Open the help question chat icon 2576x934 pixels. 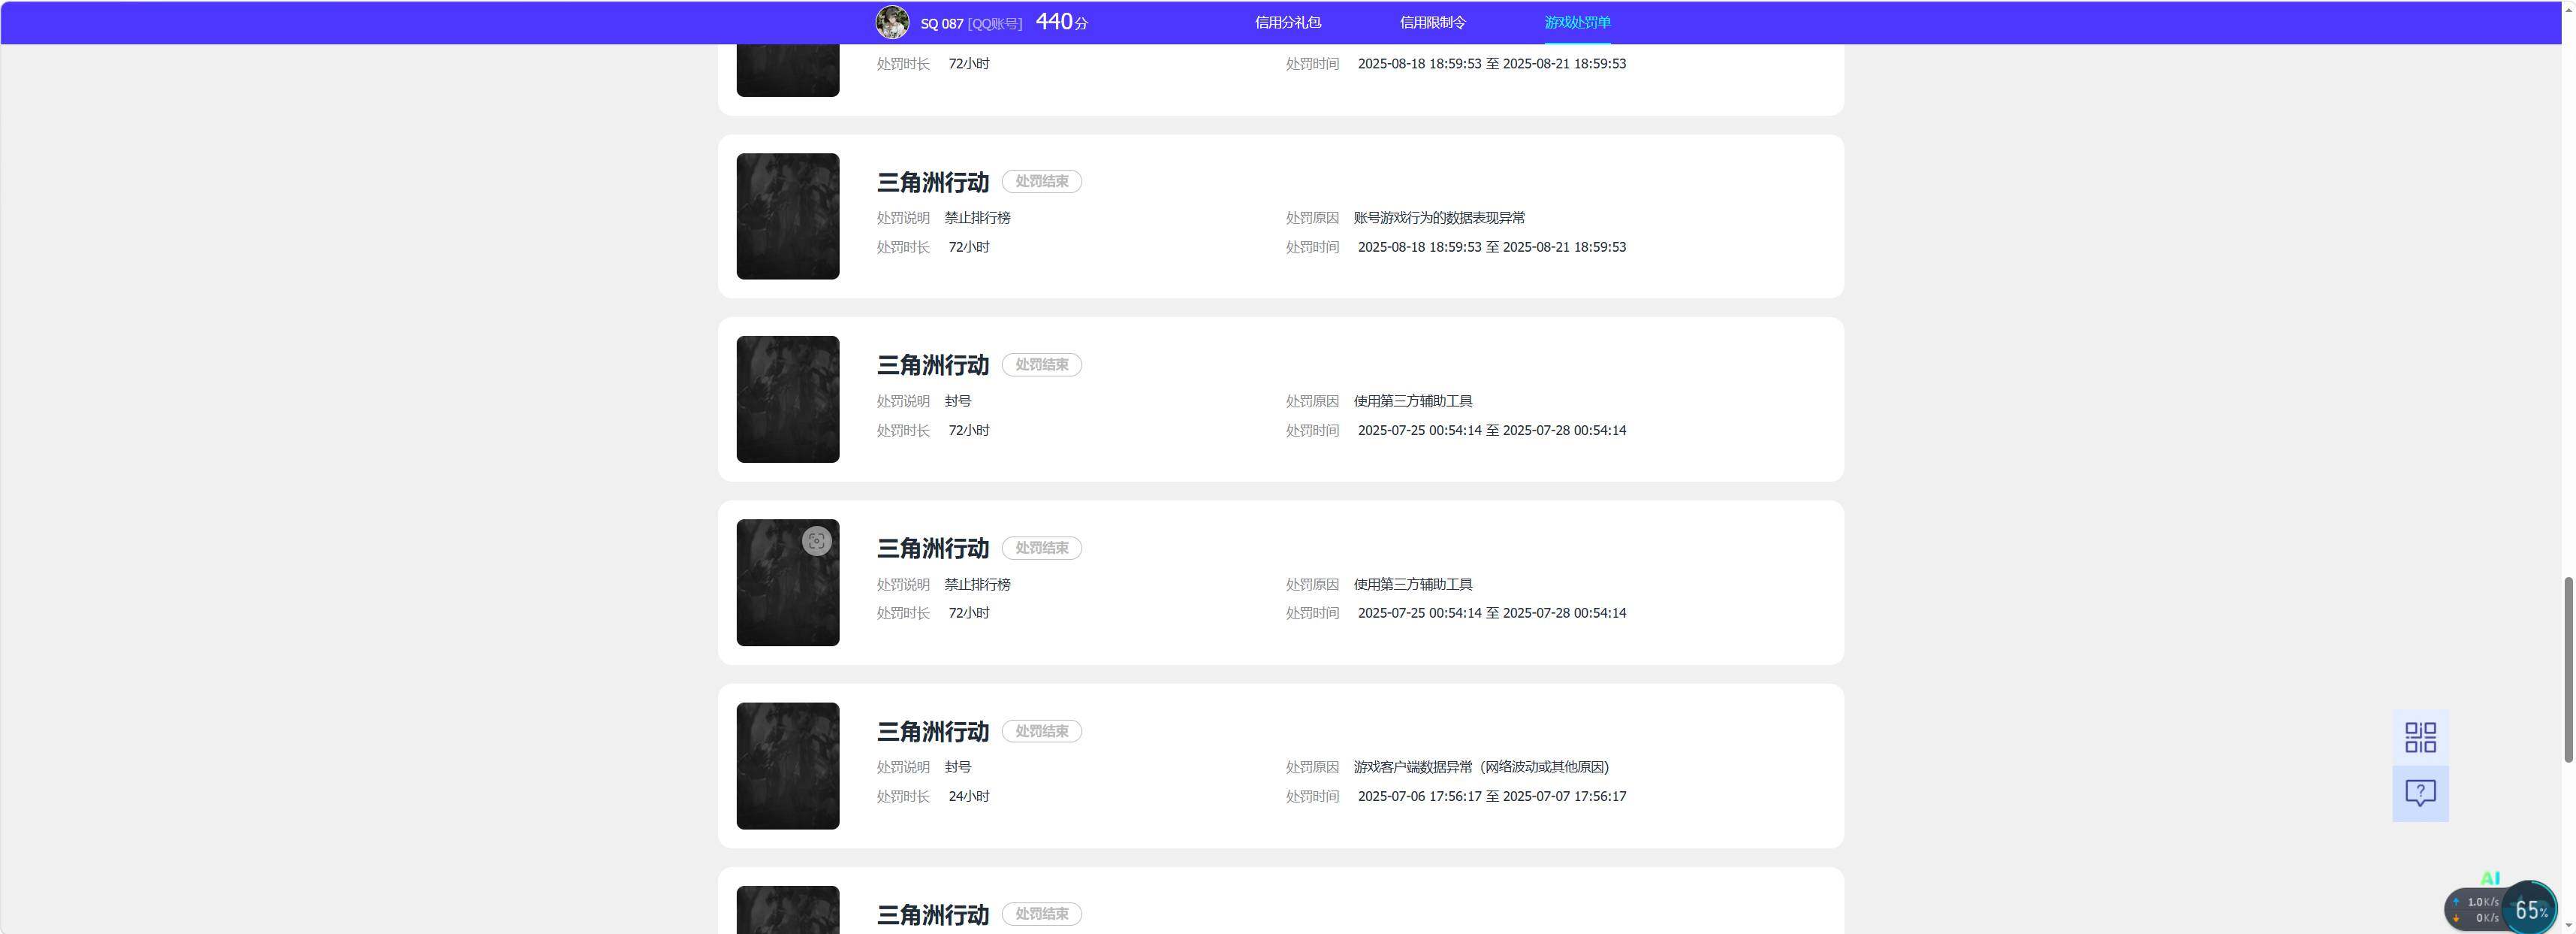(2420, 794)
